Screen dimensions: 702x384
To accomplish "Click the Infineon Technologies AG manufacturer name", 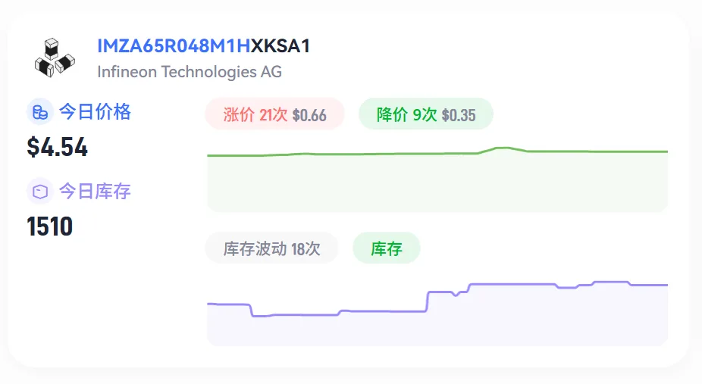I will coord(190,71).
